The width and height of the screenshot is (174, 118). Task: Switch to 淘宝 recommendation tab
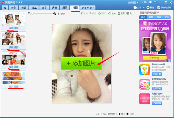coord(159,17)
